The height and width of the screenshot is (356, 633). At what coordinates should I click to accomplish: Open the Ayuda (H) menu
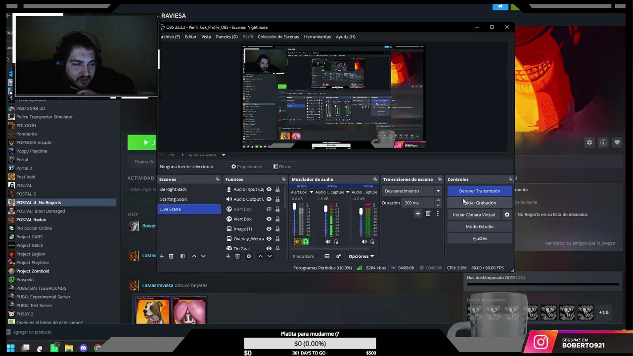(346, 37)
